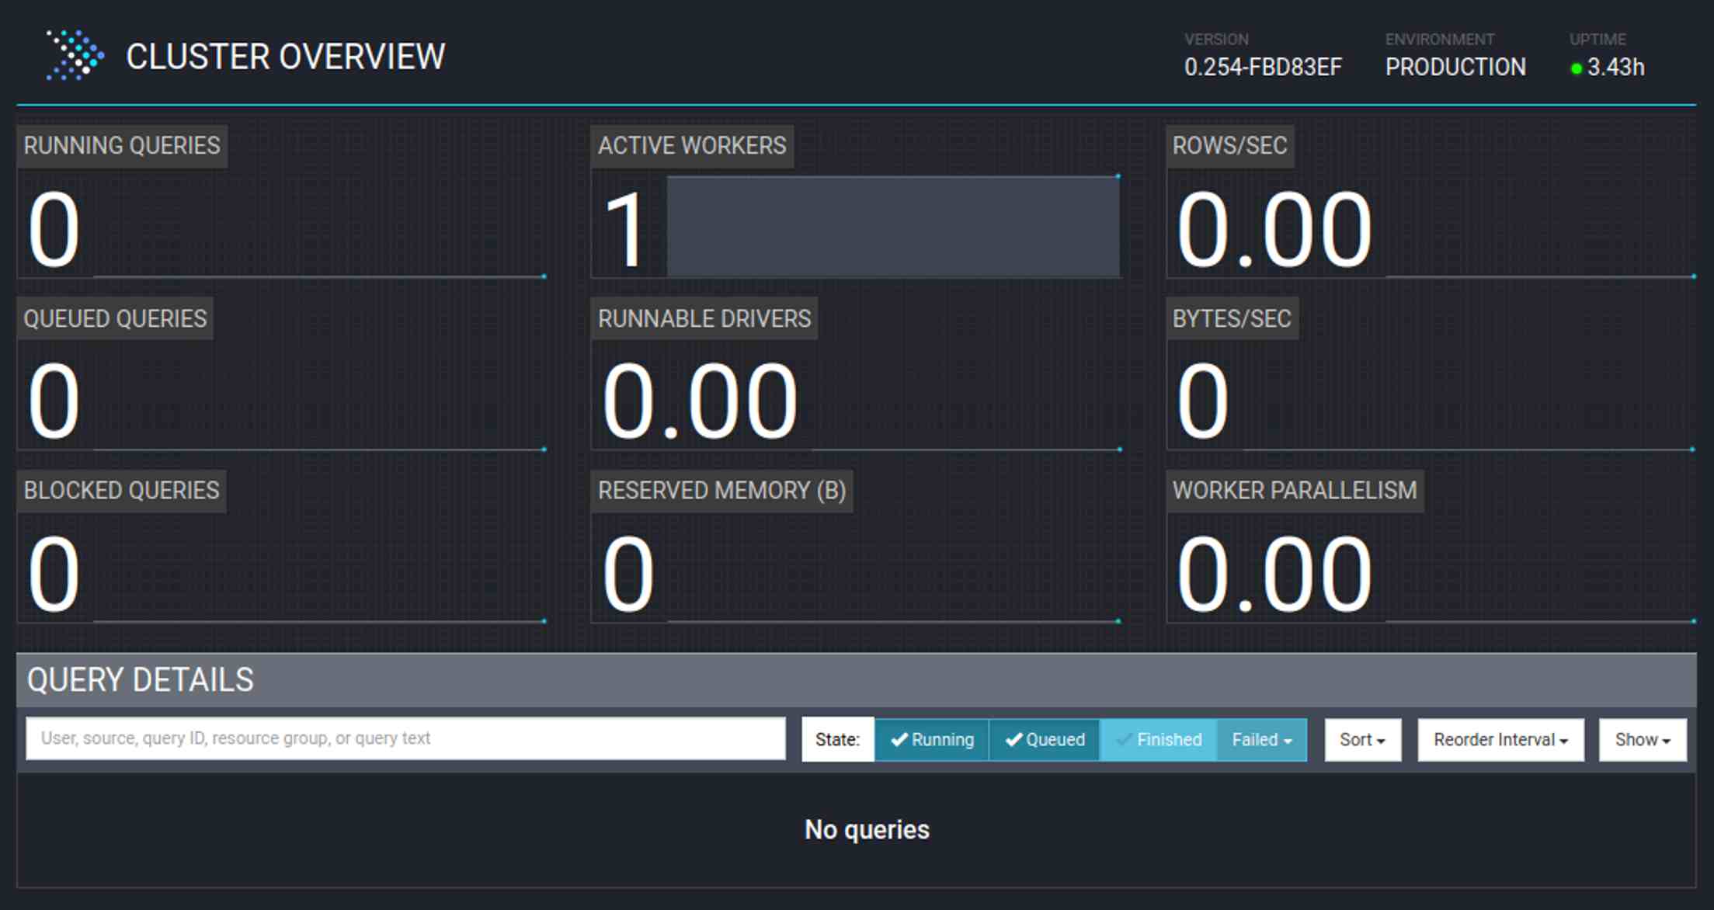Expand the Reorder Interval dropdown
The image size is (1714, 910).
point(1500,739)
